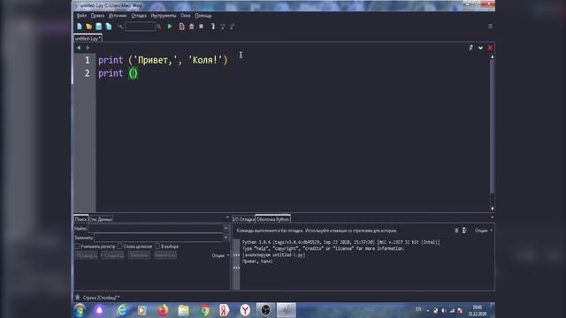Enable the 'Учитывать регистр' checkbox

[77, 246]
